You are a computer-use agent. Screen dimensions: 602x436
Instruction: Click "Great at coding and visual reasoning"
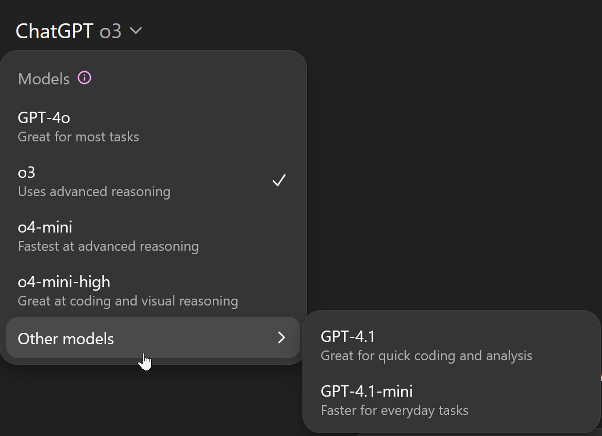(x=128, y=301)
